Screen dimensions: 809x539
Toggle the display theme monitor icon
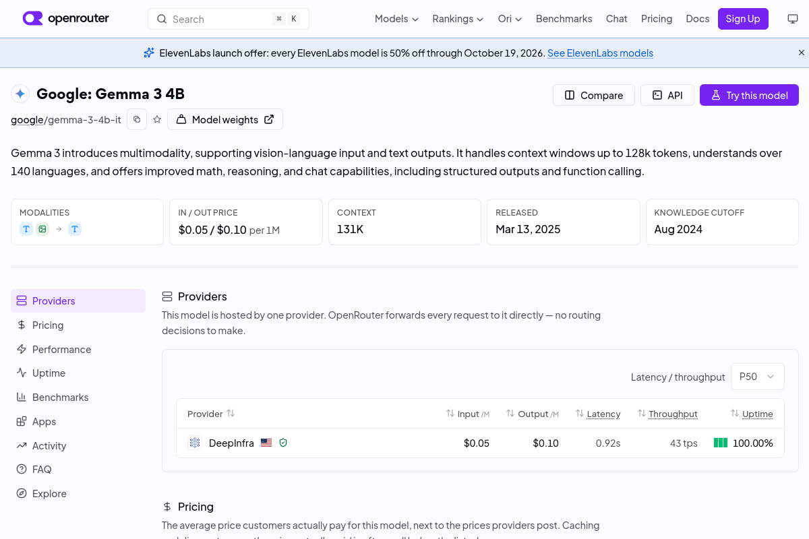click(793, 19)
